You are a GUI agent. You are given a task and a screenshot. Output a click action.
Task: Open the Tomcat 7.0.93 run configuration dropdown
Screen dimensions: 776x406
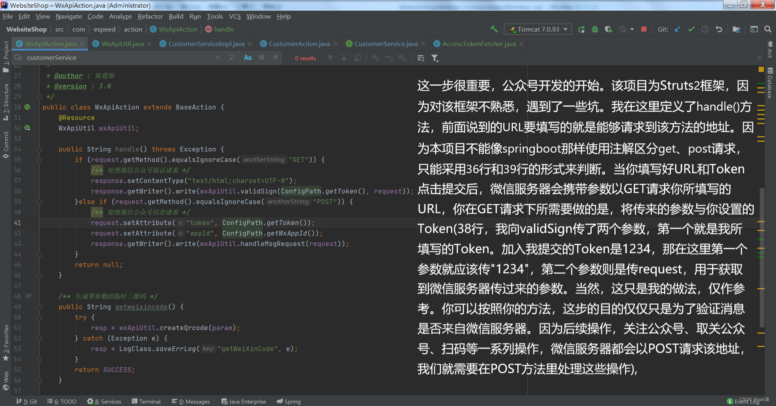[538, 29]
